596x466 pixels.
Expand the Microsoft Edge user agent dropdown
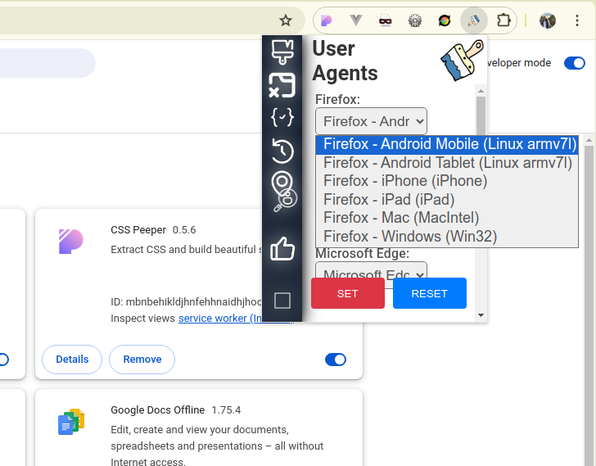click(371, 274)
